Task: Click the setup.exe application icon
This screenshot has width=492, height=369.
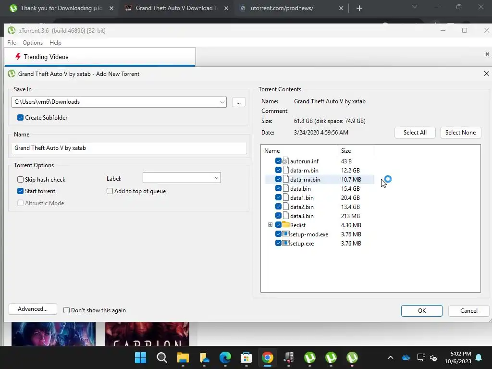Action: [285, 243]
